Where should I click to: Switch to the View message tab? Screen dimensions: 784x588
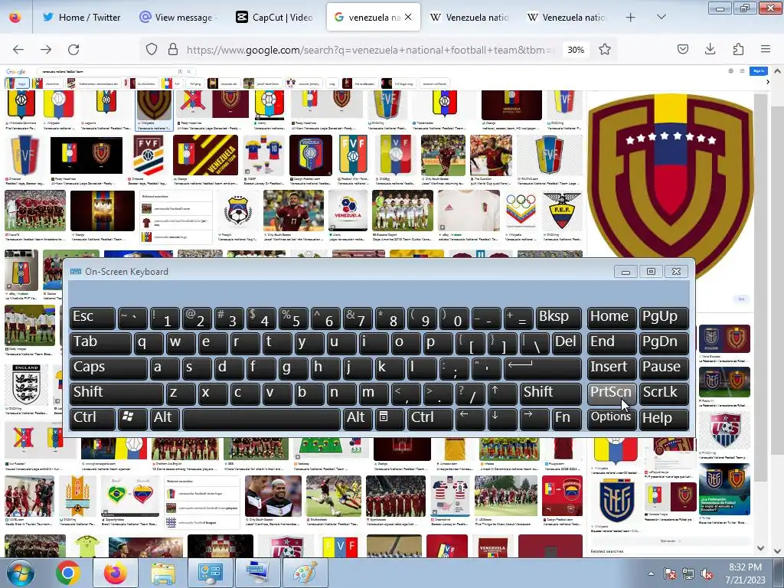click(176, 18)
